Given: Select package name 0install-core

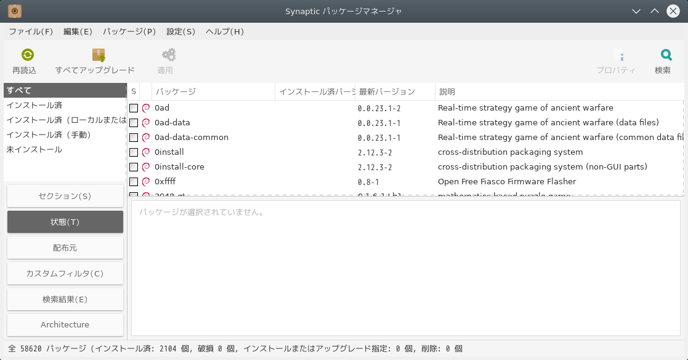Looking at the screenshot, I should [179, 166].
